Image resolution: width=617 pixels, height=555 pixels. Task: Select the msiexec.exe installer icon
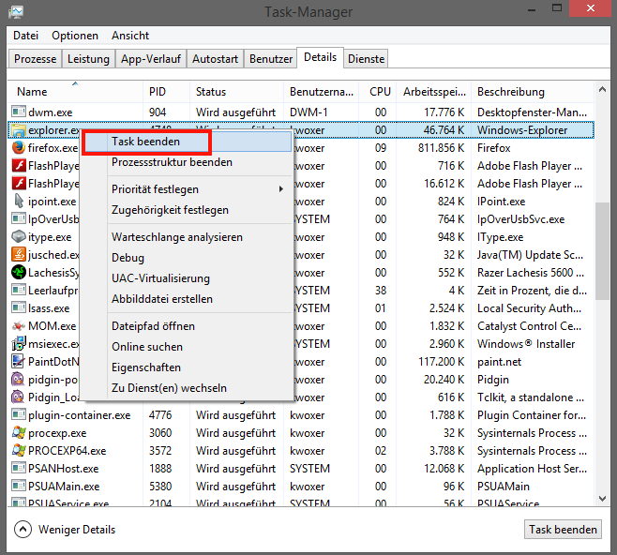click(x=18, y=344)
